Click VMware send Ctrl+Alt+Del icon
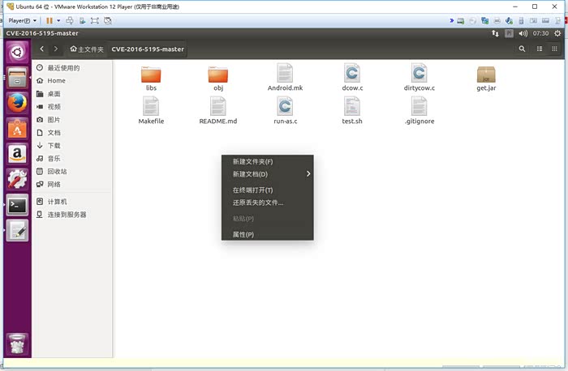The width and height of the screenshot is (568, 371). [x=69, y=20]
